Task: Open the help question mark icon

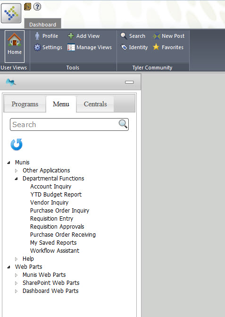Action: click(x=37, y=7)
